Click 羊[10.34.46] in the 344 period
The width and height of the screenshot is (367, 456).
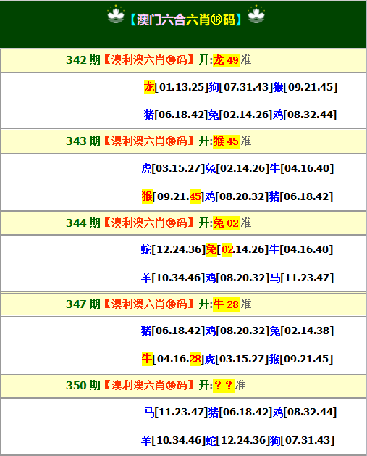173,278
